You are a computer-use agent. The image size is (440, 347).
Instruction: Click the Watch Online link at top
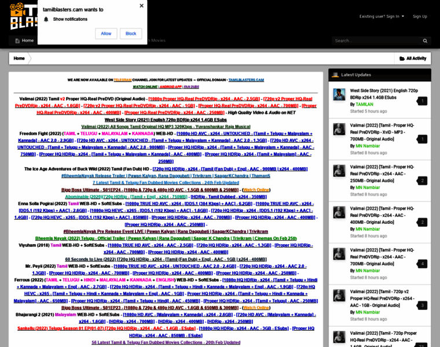[x=145, y=86]
